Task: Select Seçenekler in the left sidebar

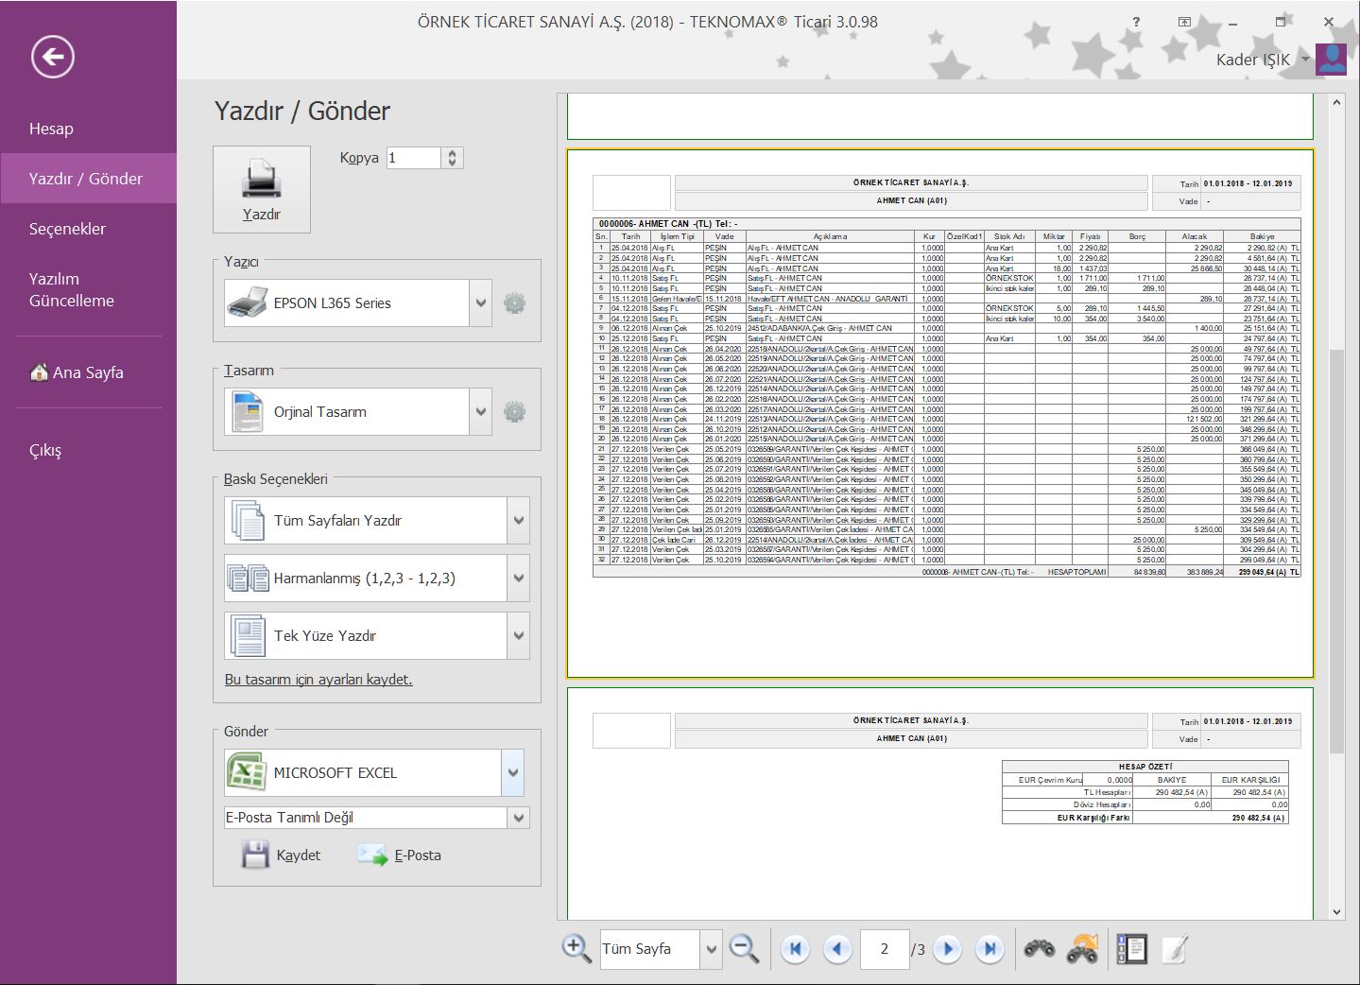Action: [x=67, y=229]
